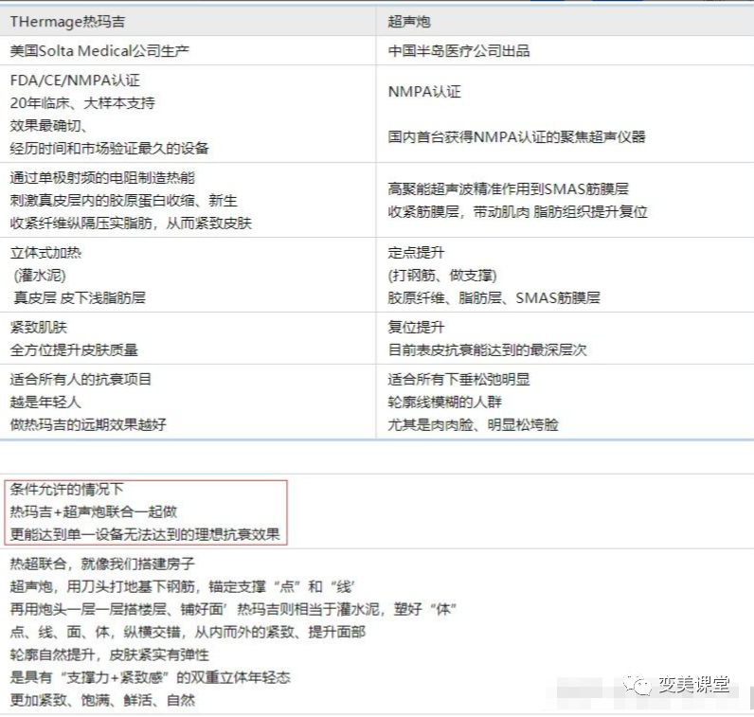Click '国内首台获得NMPA认证的聚焦超声仪器' text
754x717 pixels.
tap(516, 137)
